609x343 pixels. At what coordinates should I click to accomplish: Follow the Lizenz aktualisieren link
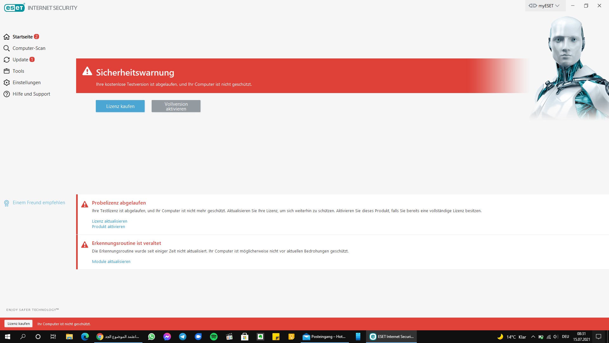pos(109,221)
